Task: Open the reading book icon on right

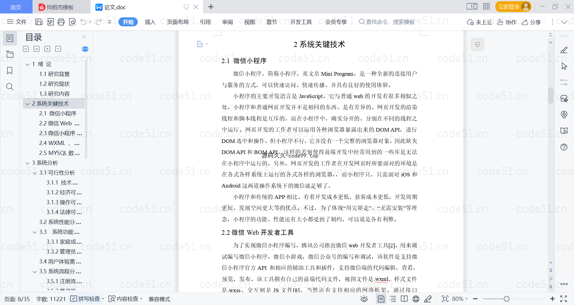Action: (x=564, y=131)
